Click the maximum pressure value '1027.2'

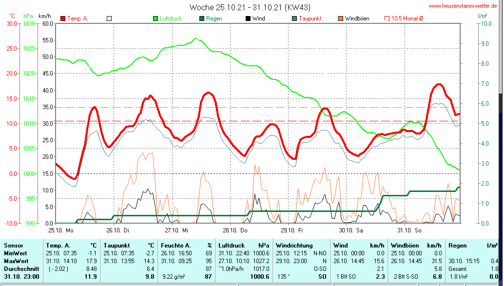point(261,261)
